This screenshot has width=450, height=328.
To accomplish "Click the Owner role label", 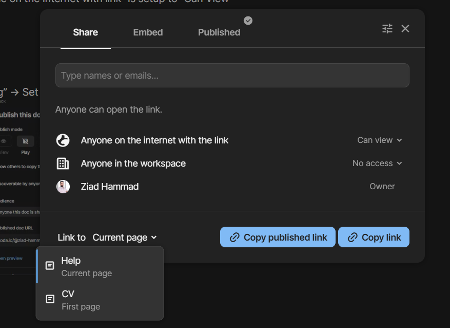I will (x=382, y=187).
